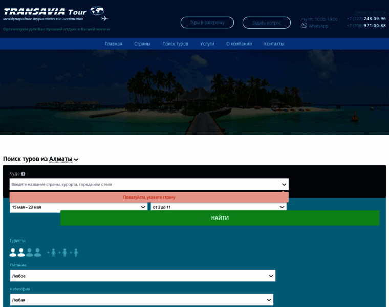
Task: Click the WhatsApp icon in the header
Action: click(305, 25)
